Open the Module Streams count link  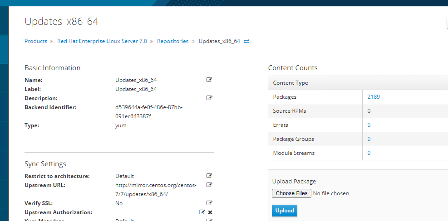click(369, 153)
